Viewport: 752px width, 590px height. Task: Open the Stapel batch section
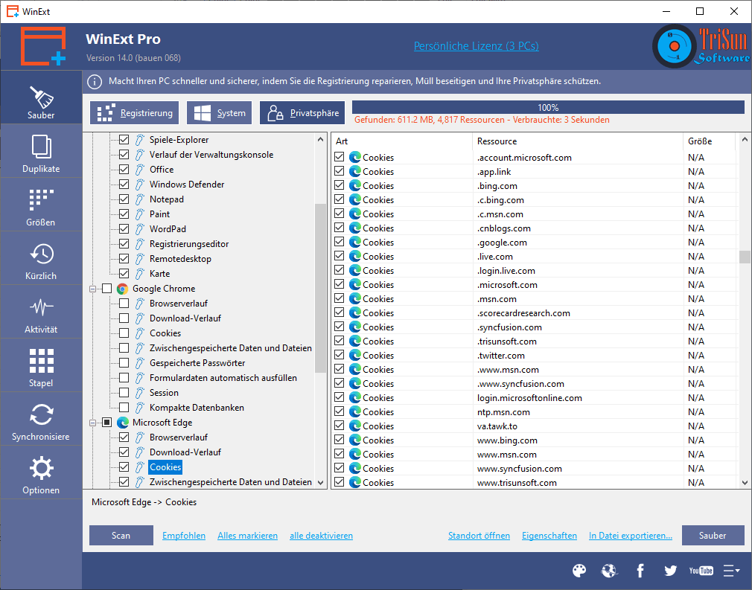41,366
